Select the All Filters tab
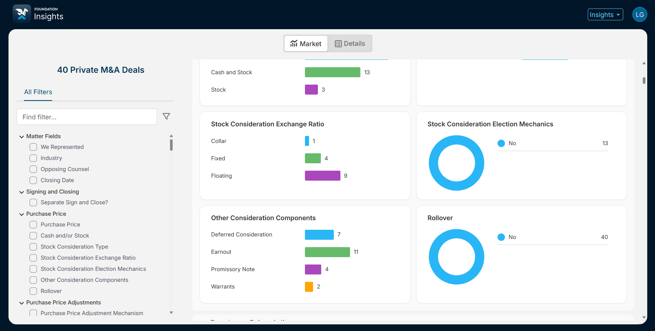The height and width of the screenshot is (331, 655). [38, 92]
